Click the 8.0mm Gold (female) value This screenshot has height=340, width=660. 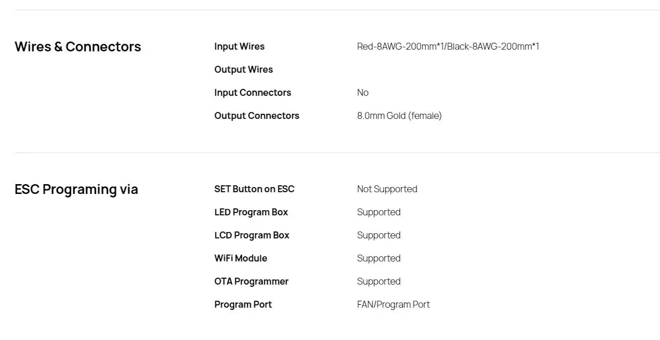coord(399,116)
